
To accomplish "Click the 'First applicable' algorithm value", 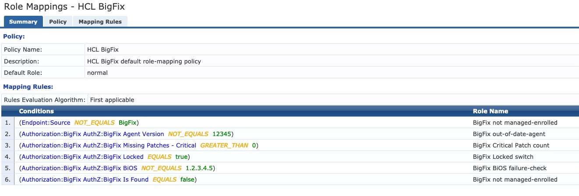I will 112,100.
